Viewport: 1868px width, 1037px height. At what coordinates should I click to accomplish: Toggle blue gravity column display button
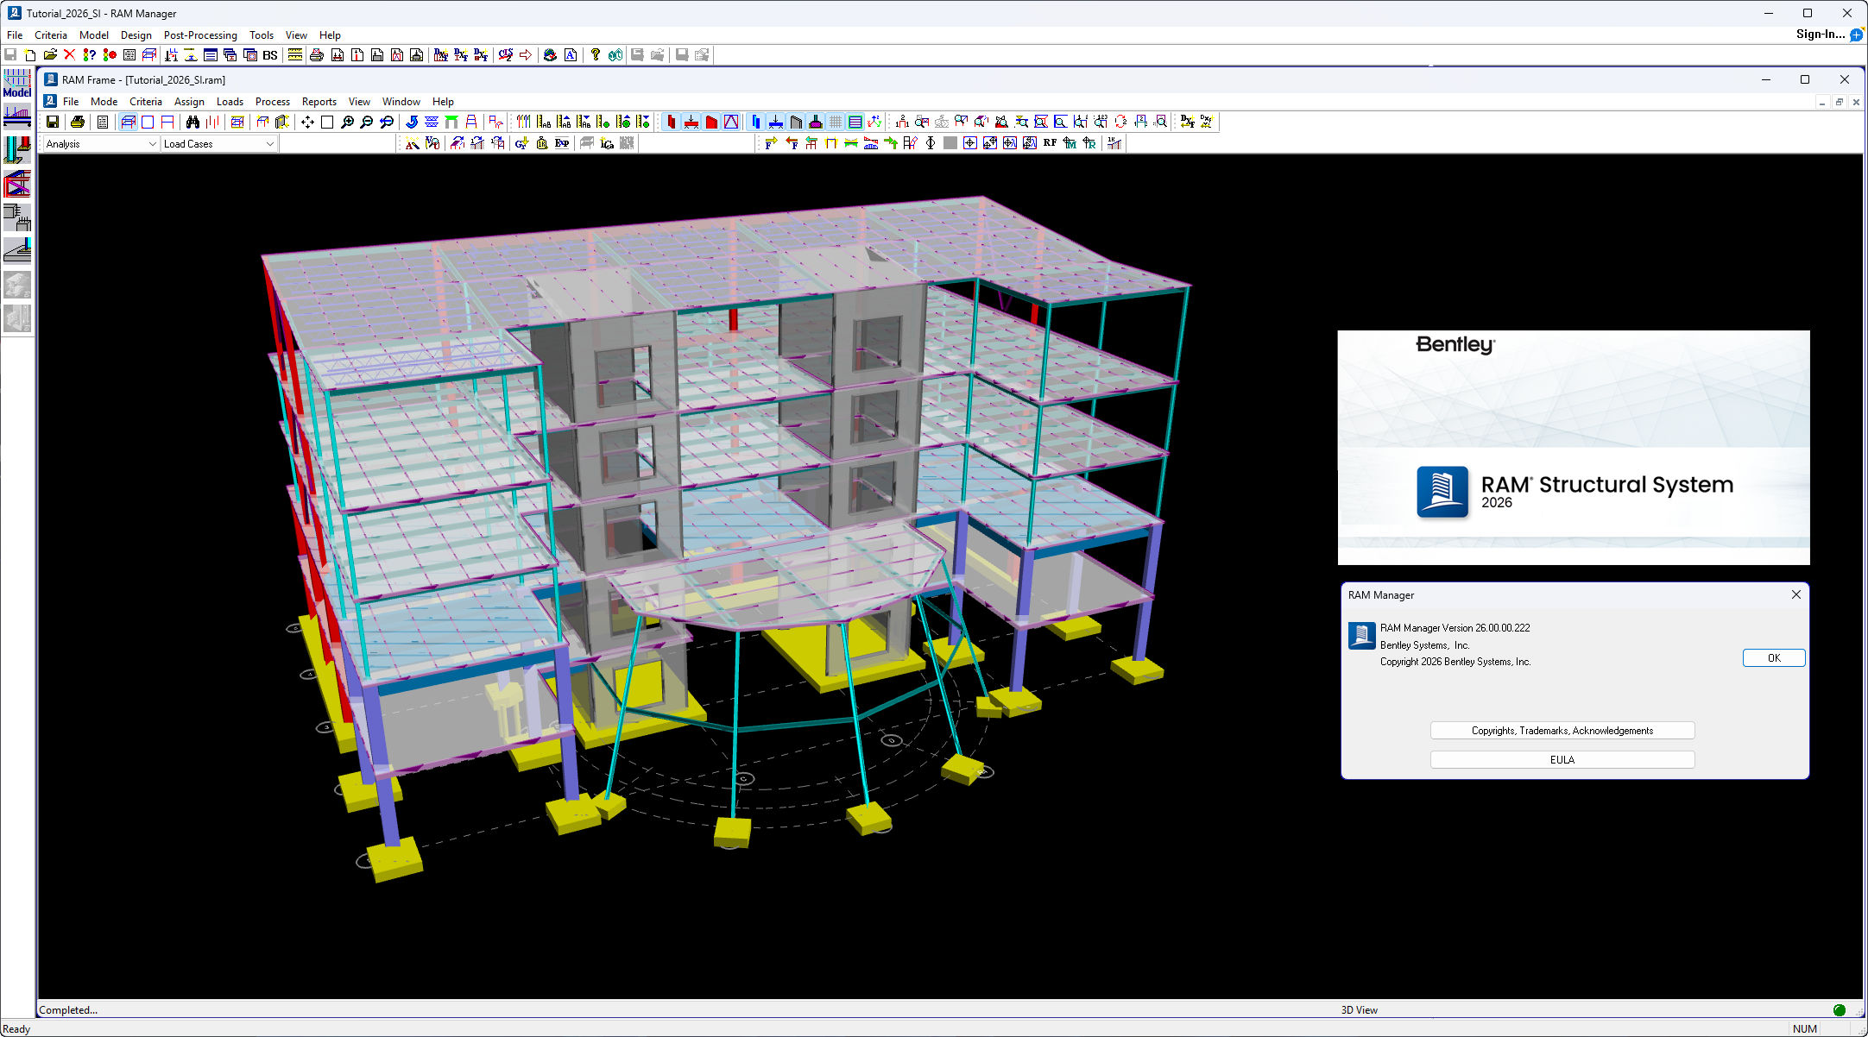click(x=756, y=122)
